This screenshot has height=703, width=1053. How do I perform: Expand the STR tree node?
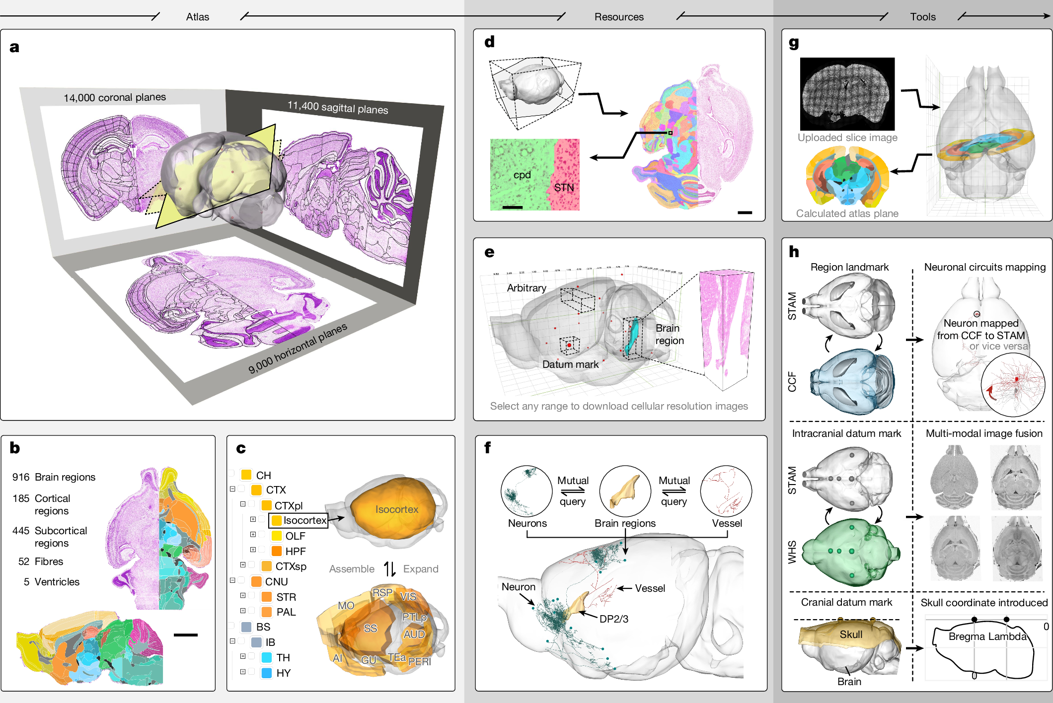[x=243, y=596]
